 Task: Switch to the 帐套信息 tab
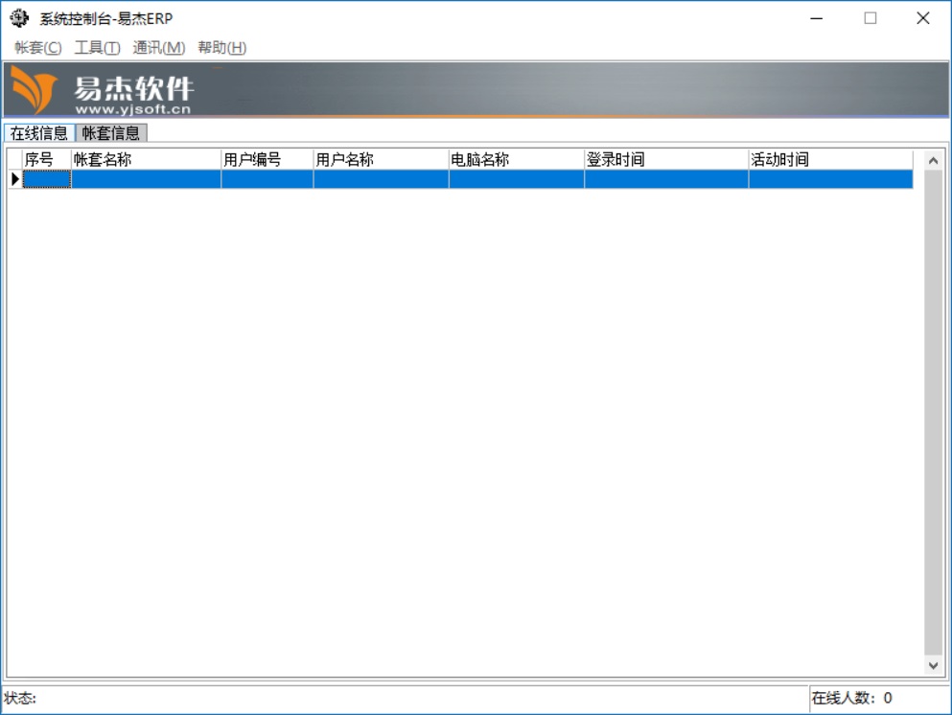coord(111,133)
